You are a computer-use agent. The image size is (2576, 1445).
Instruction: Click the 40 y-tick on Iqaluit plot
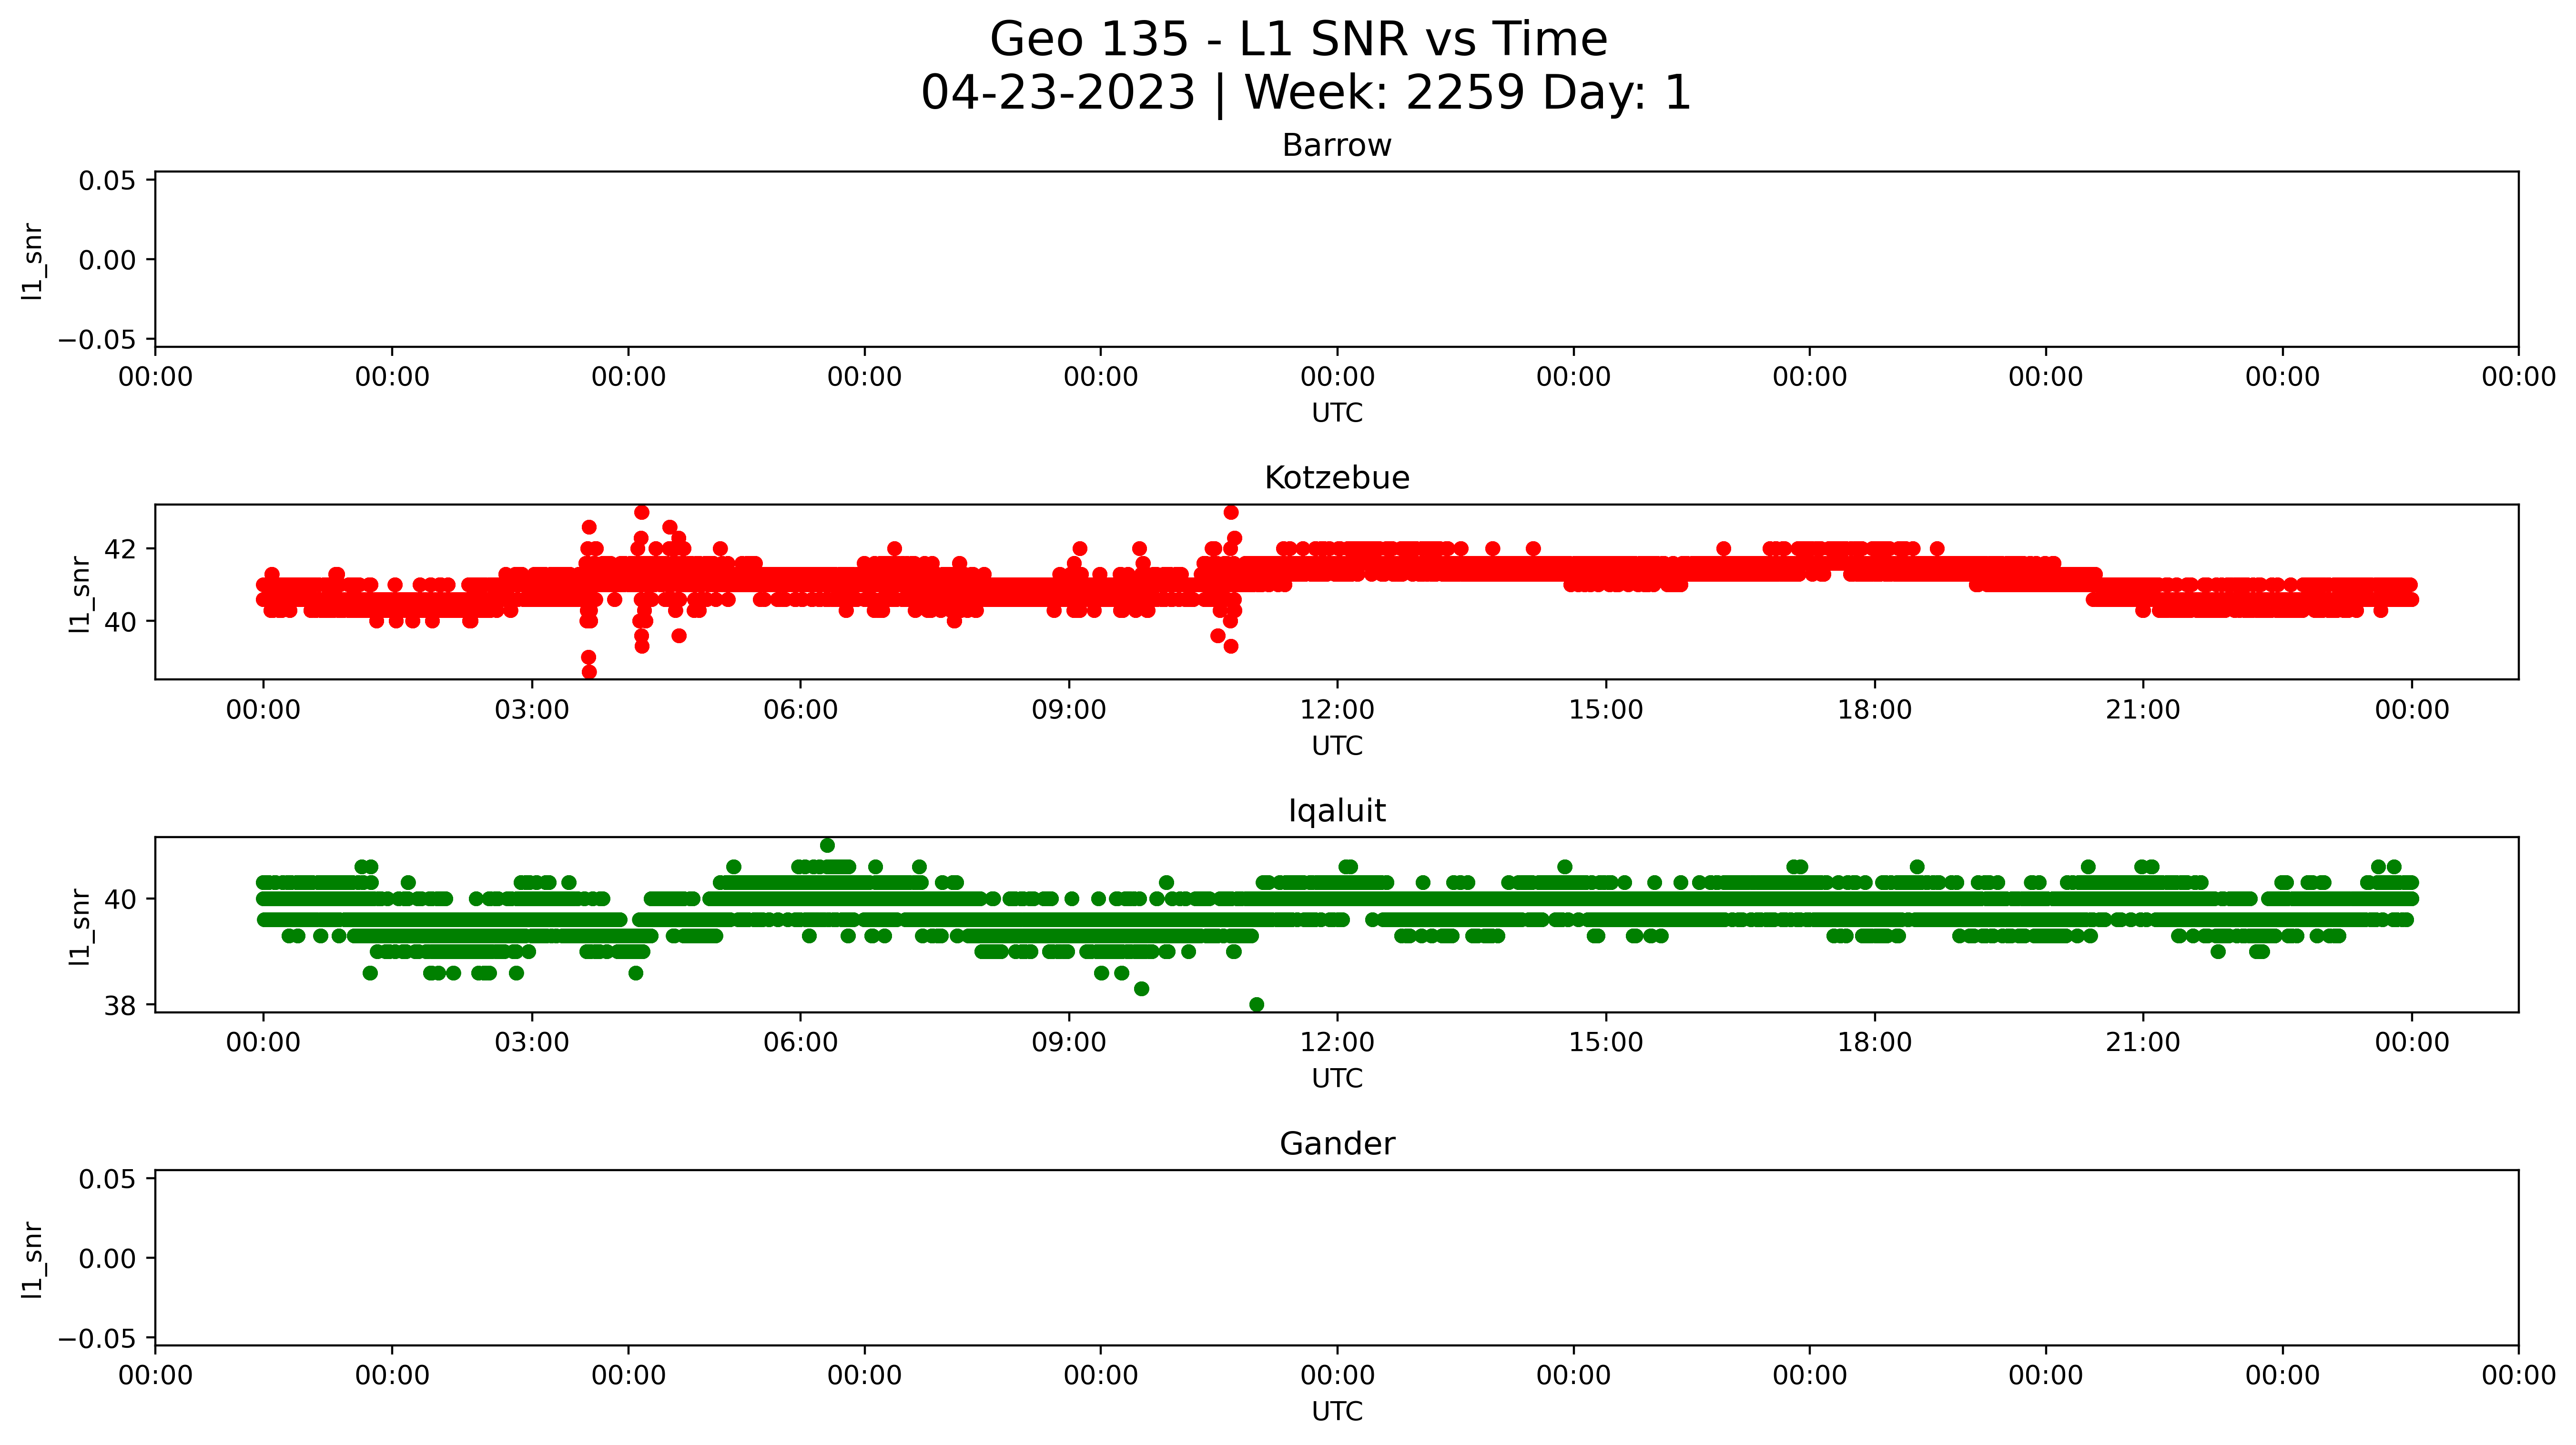pos(120,900)
